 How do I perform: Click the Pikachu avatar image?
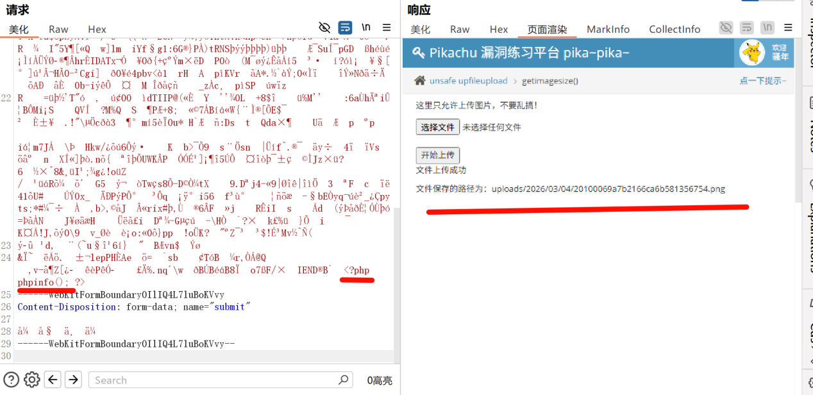(752, 53)
